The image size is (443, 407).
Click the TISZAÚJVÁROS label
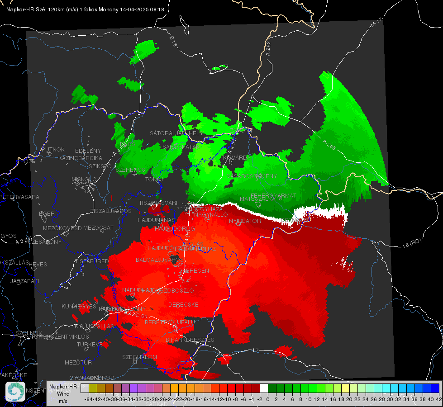point(111,211)
